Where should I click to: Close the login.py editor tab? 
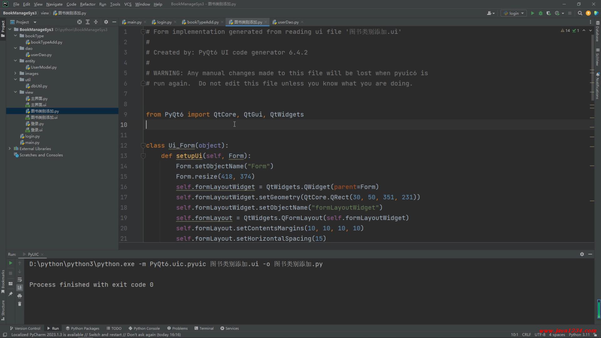tap(175, 22)
